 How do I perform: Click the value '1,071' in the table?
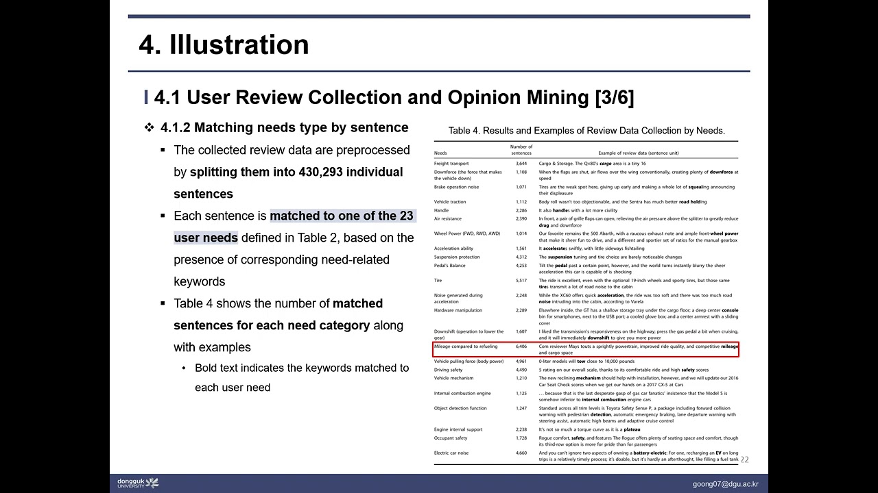coord(521,187)
